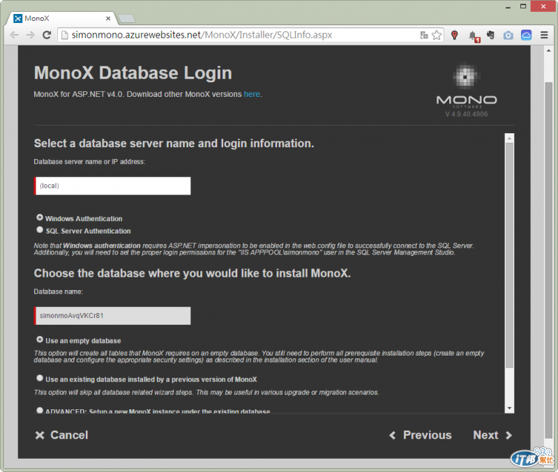Click the Evernote elephant extension icon

[x=491, y=35]
